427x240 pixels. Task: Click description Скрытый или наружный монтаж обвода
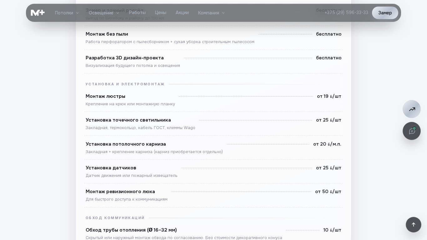pos(184,238)
